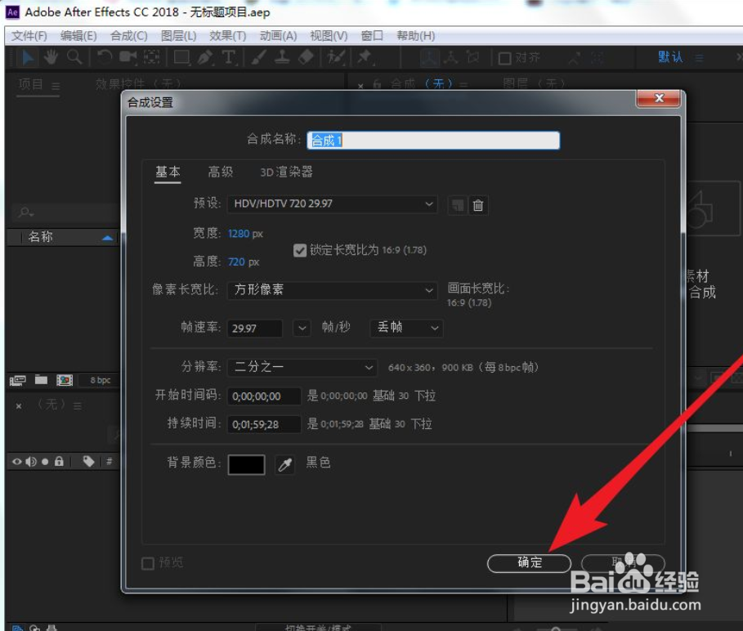
Task: Open the 文件(F) menu
Action: [29, 36]
